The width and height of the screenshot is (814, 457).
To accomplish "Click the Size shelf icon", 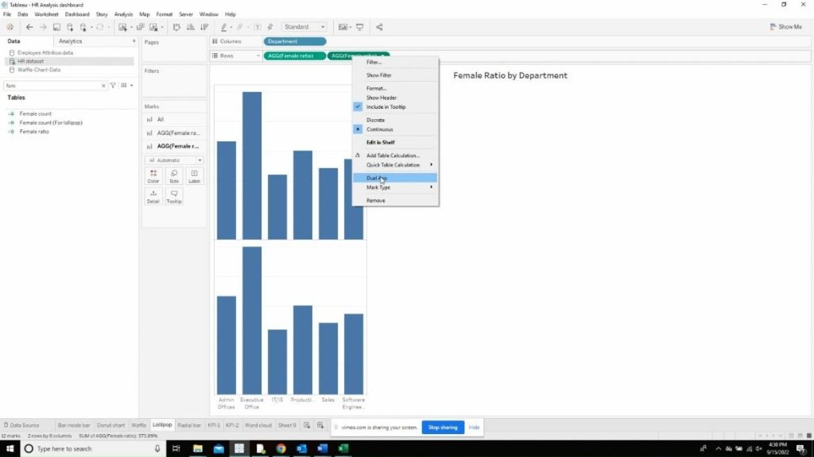I will pos(174,176).
